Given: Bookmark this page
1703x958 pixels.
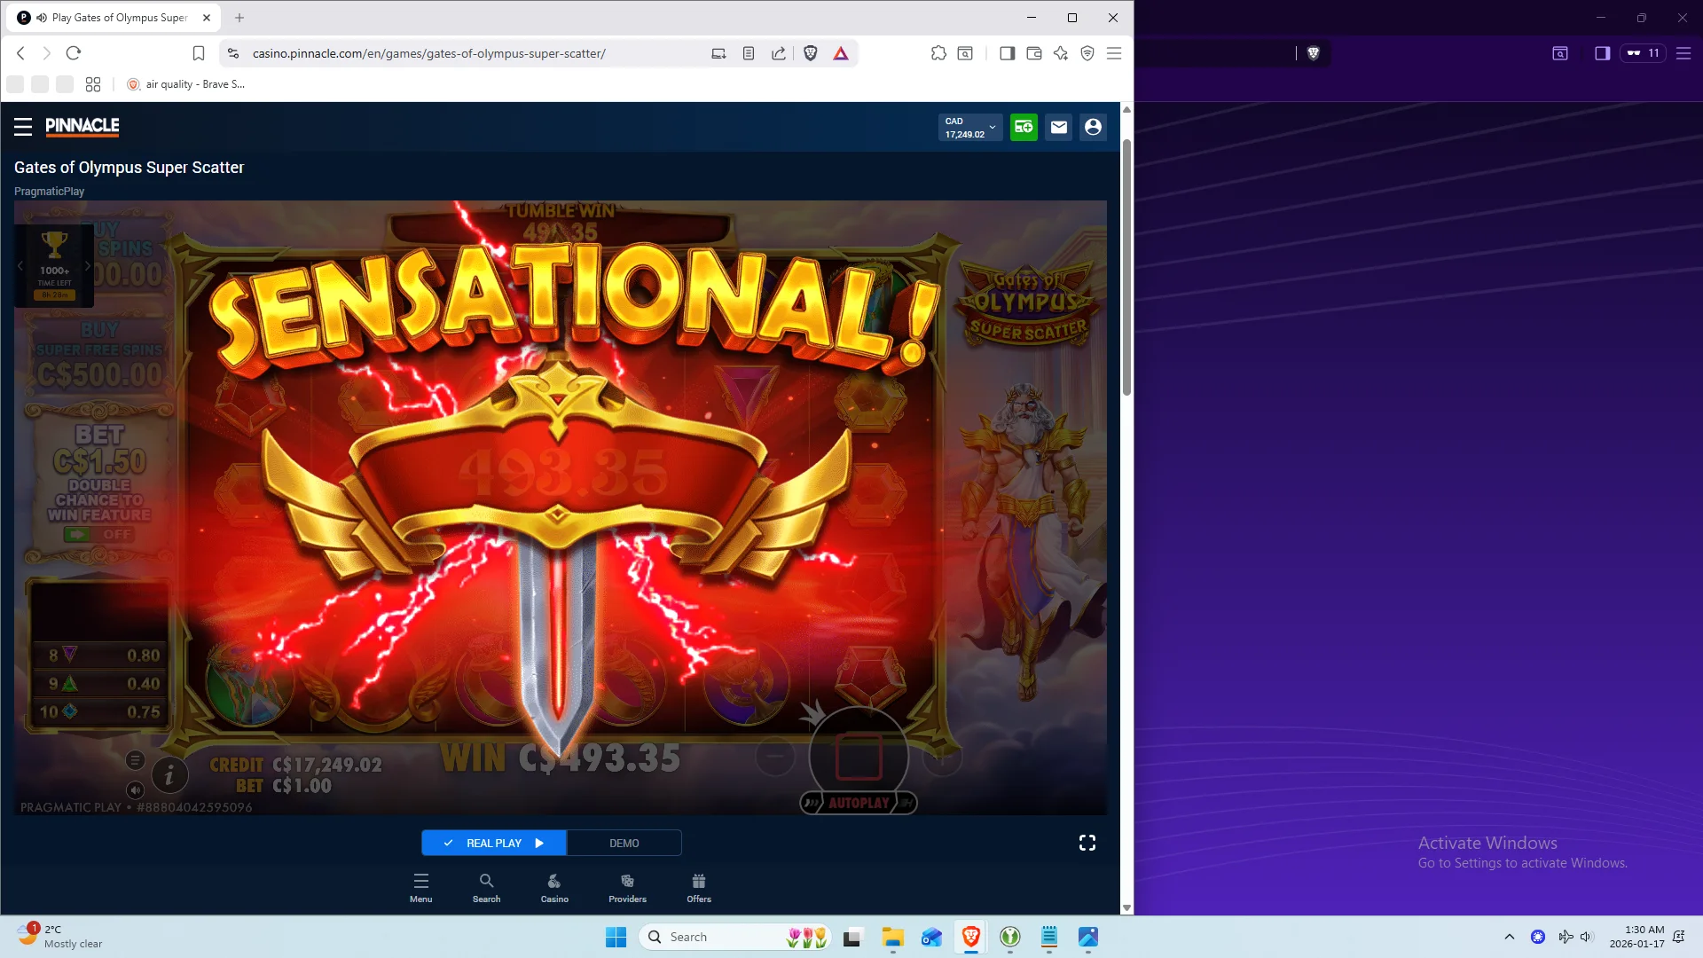Looking at the screenshot, I should 199,53.
